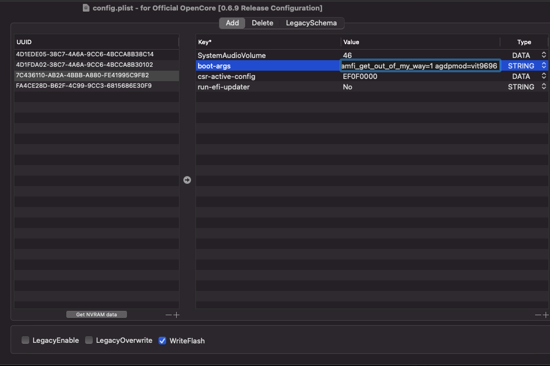
Task: Sort by the UUID column header
Action: point(97,42)
